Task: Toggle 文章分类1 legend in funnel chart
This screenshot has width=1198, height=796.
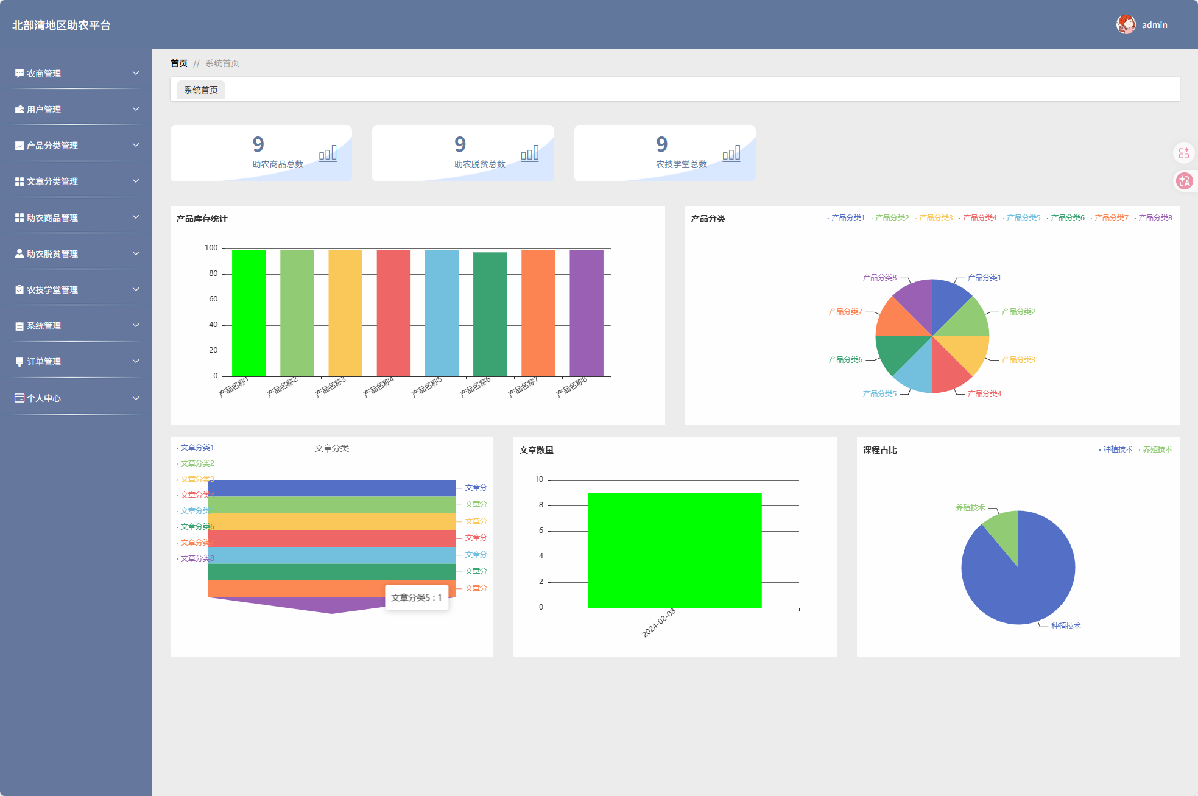Action: pyautogui.click(x=195, y=448)
